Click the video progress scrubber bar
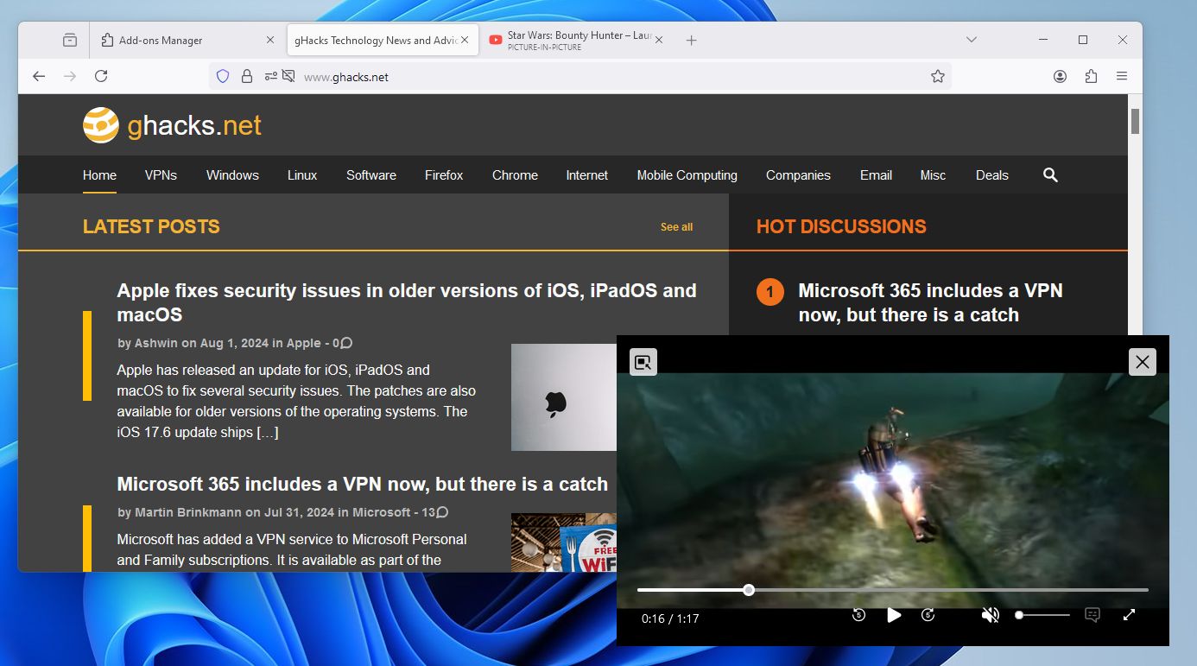Viewport: 1197px width, 666px height. pos(893,590)
